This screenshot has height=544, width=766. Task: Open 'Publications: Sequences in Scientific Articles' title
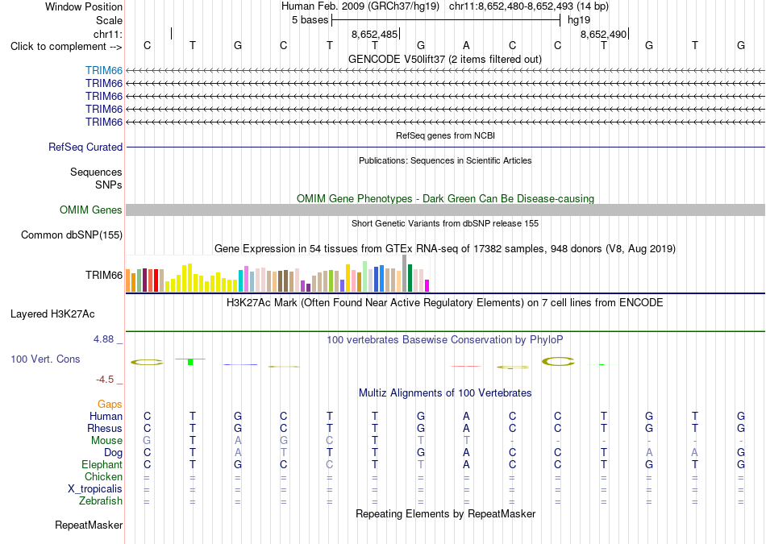coord(445,160)
